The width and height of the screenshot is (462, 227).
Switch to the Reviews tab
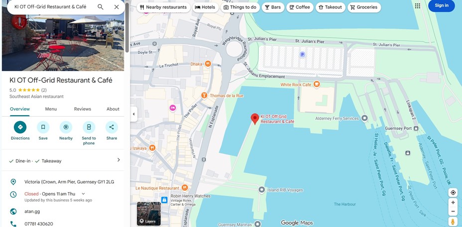(x=83, y=109)
